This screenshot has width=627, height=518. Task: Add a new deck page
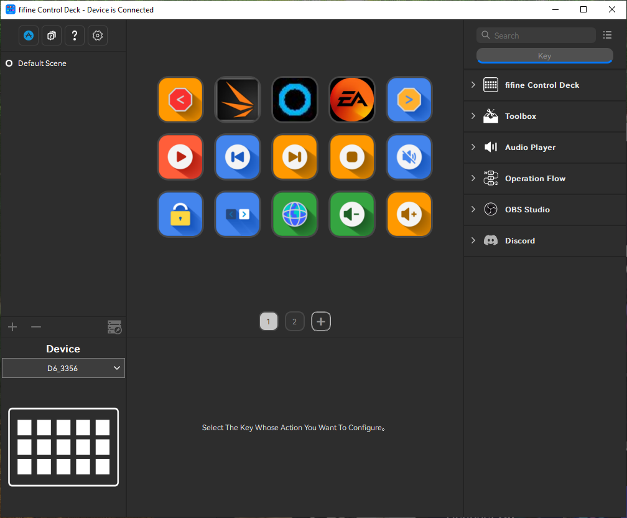tap(321, 321)
